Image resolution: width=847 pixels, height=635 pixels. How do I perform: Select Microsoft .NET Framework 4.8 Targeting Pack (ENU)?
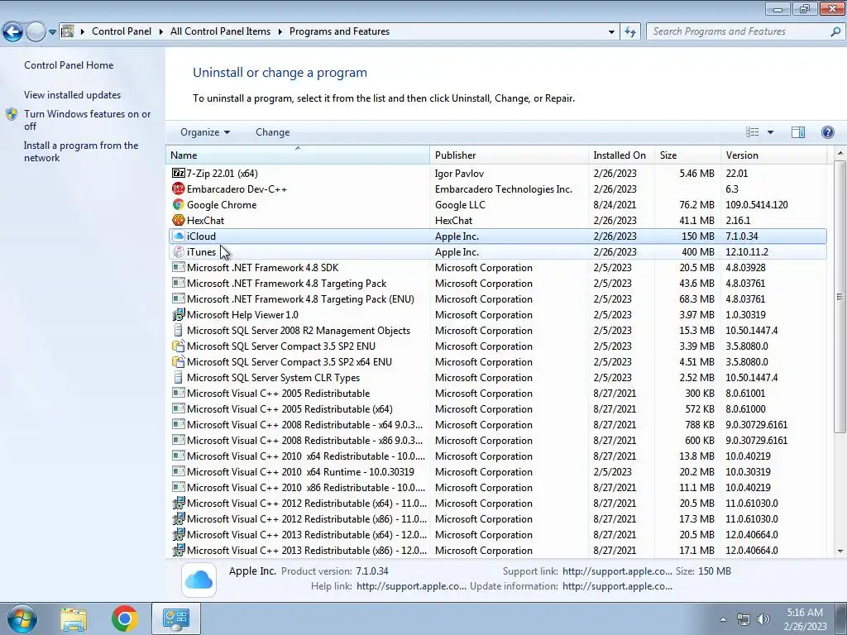pos(497,299)
